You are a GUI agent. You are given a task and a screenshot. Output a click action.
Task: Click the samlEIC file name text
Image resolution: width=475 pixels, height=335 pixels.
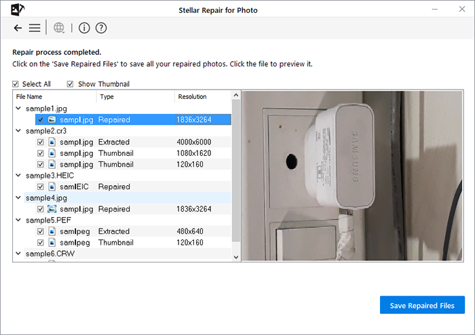click(74, 186)
